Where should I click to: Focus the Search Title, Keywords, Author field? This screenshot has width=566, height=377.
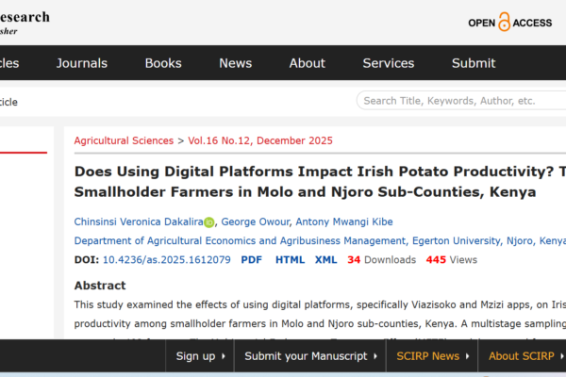[x=458, y=101]
